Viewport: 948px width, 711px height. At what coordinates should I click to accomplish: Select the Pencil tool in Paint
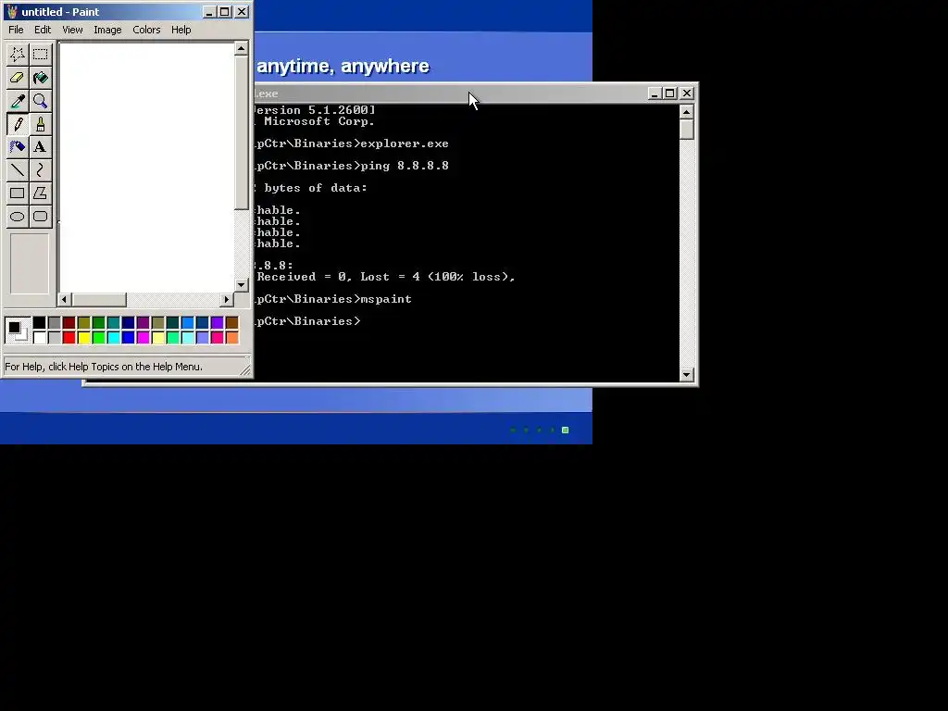(17, 124)
